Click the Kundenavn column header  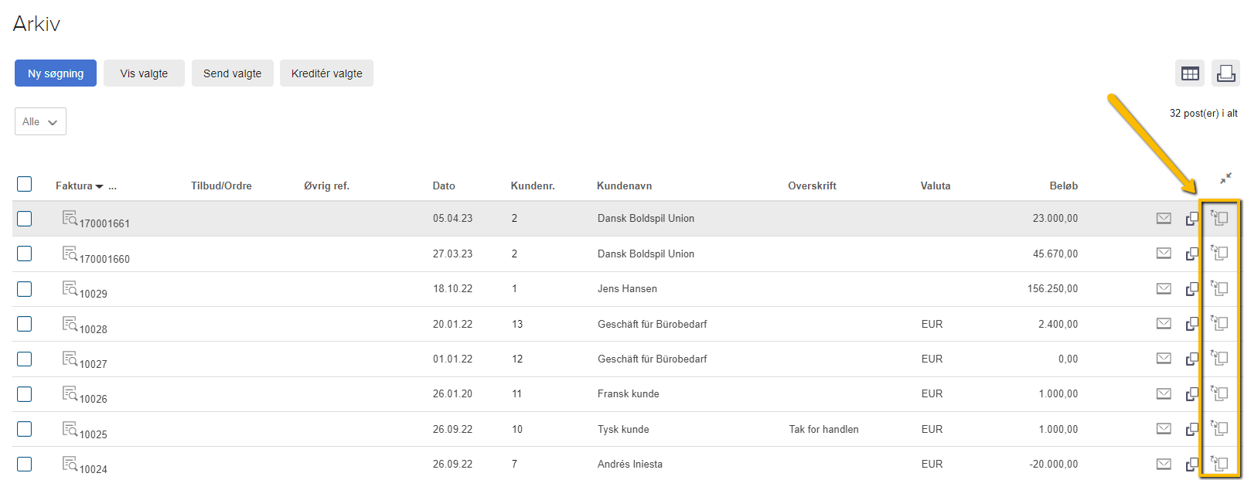624,186
